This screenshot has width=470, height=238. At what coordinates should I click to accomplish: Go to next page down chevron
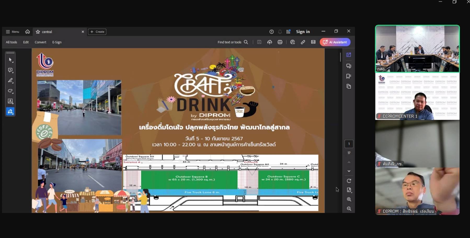[x=349, y=171]
